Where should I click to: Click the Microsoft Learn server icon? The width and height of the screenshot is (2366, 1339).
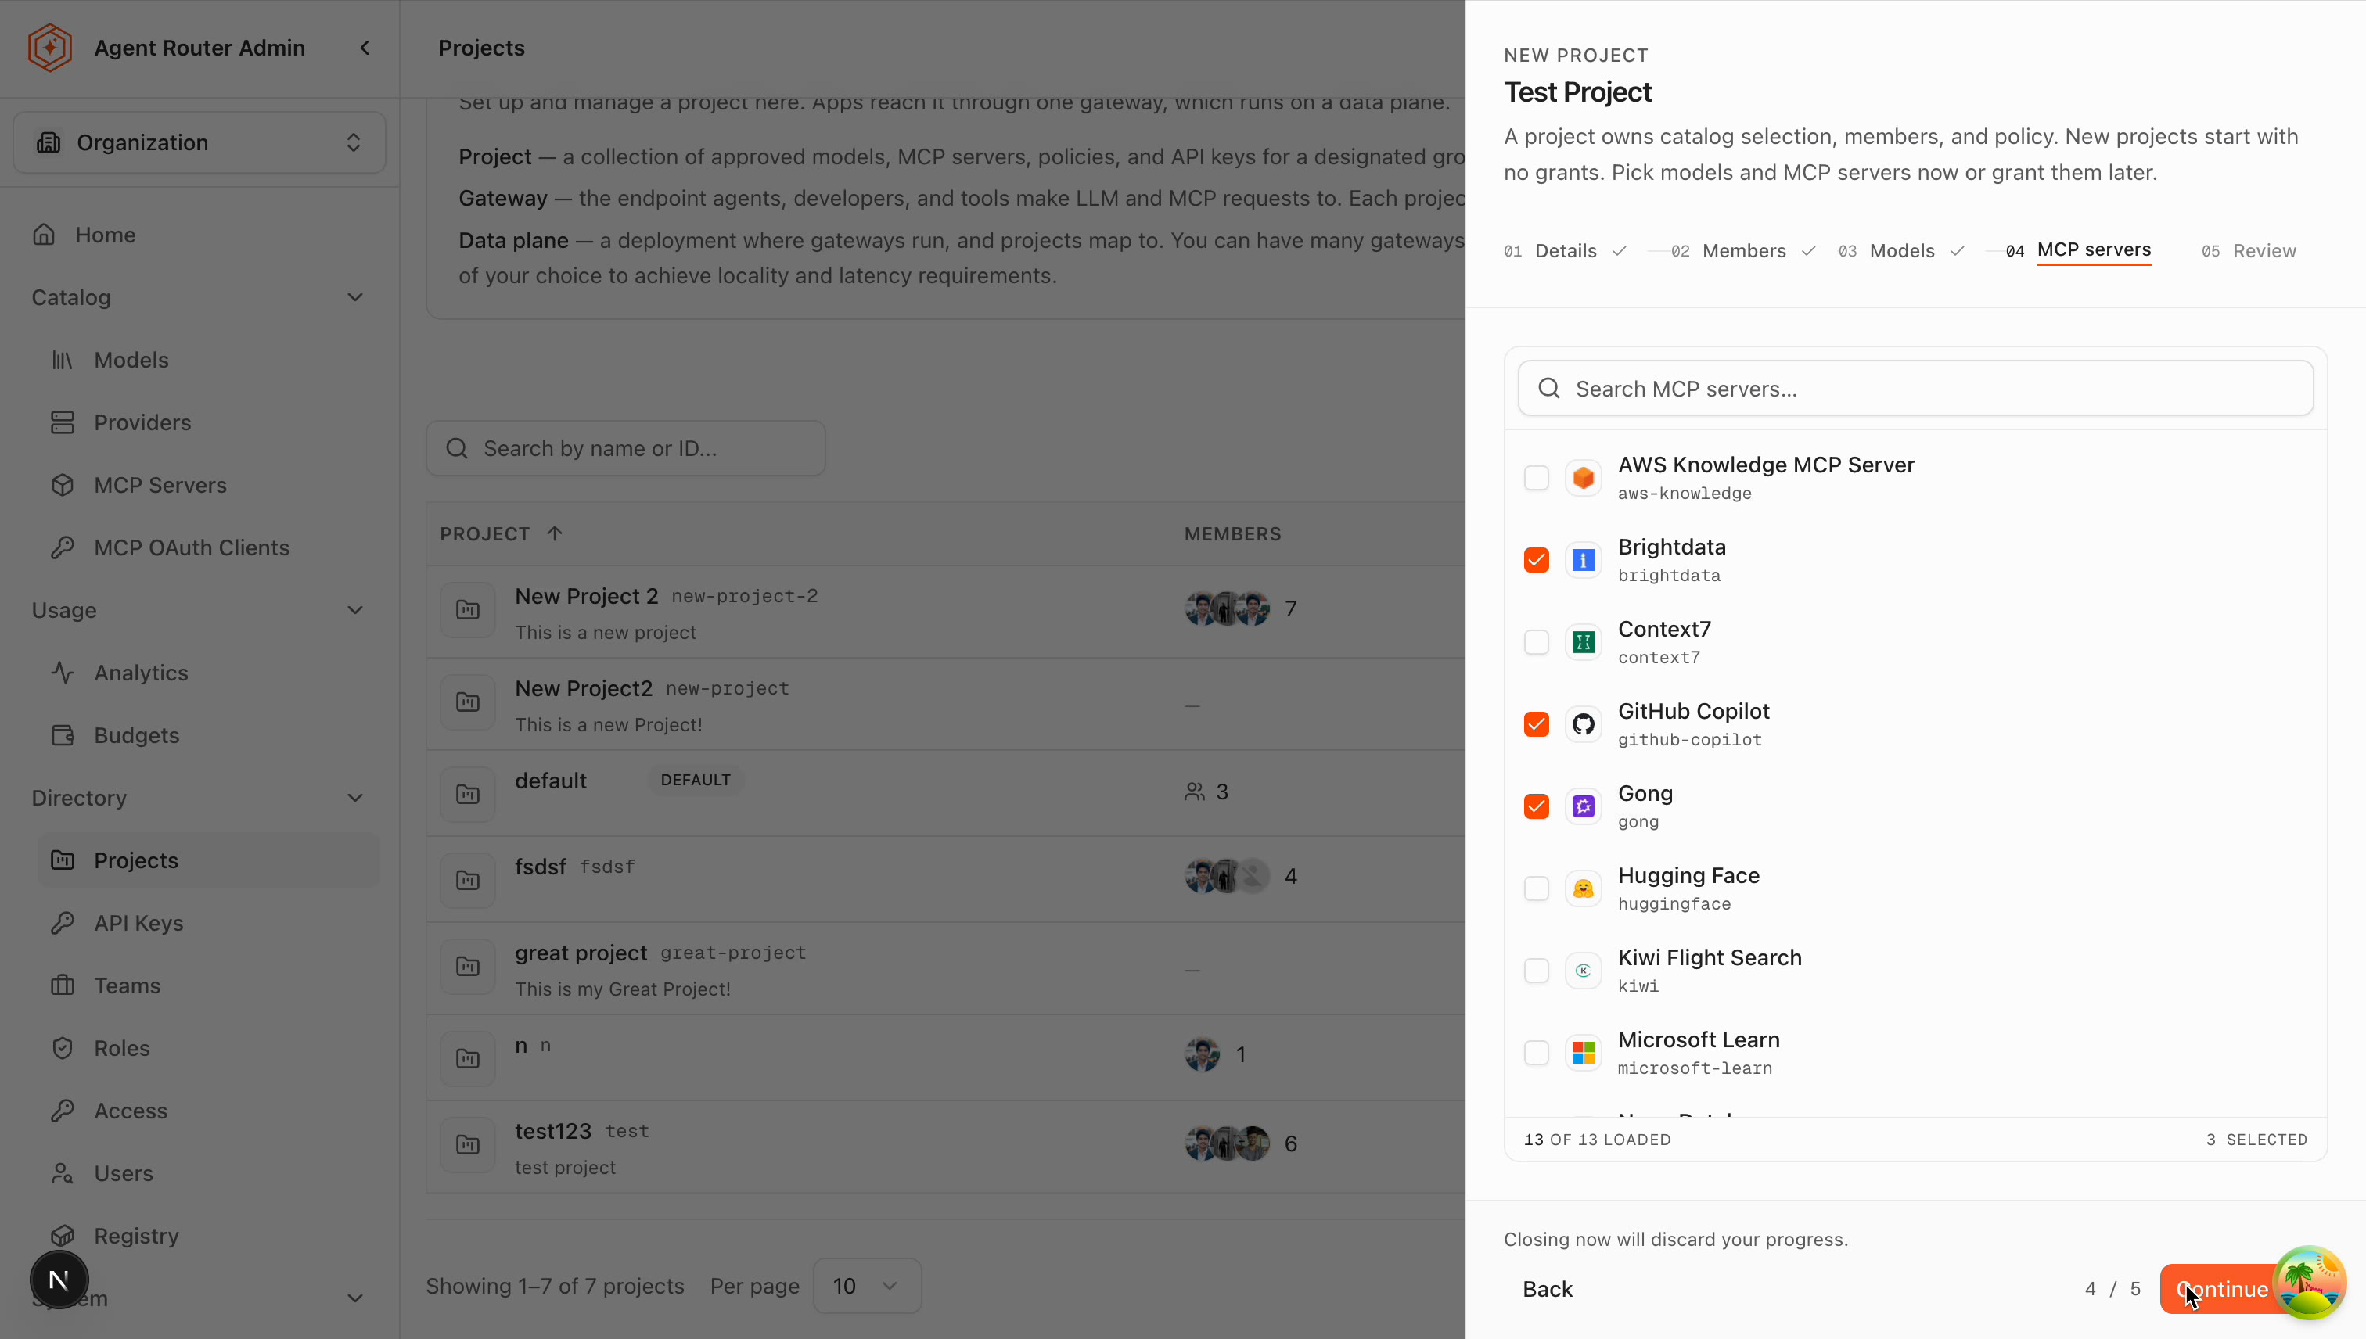[1583, 1053]
